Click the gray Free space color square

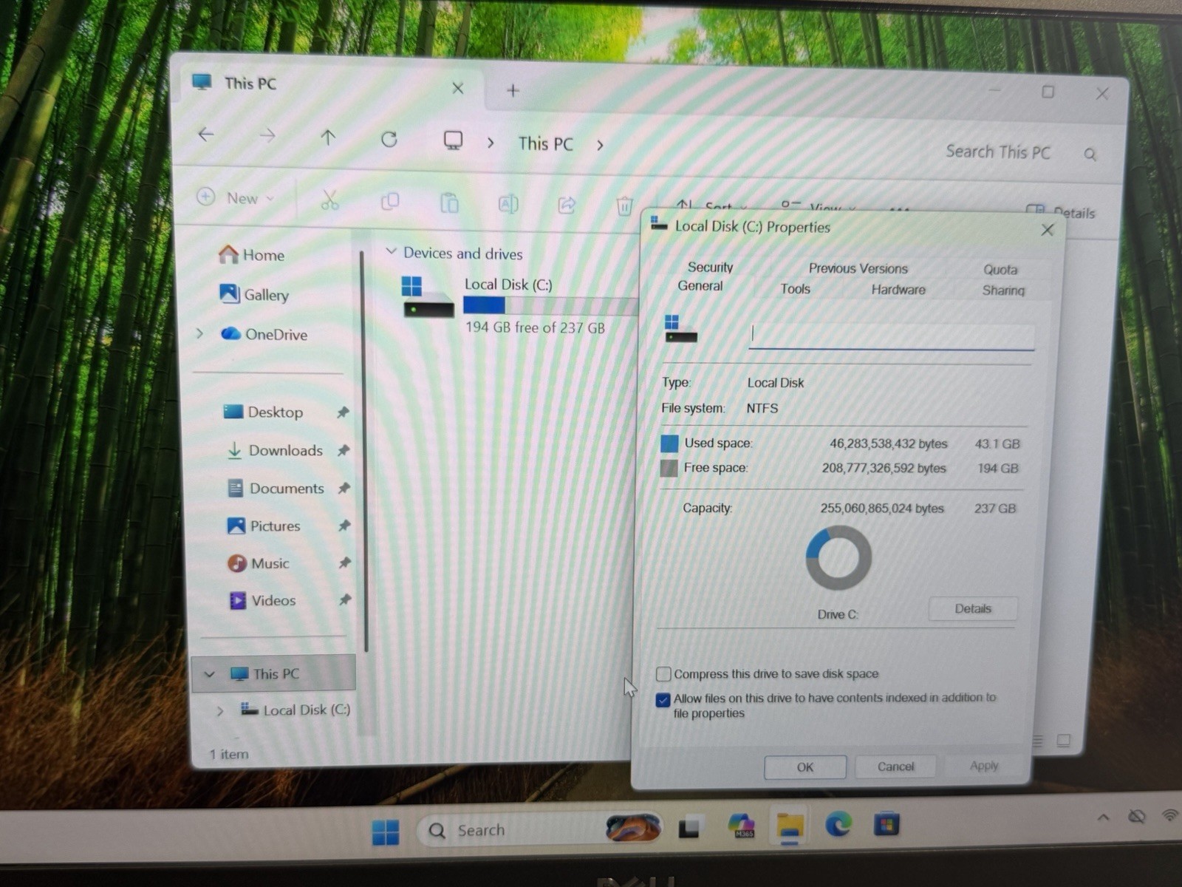point(669,468)
